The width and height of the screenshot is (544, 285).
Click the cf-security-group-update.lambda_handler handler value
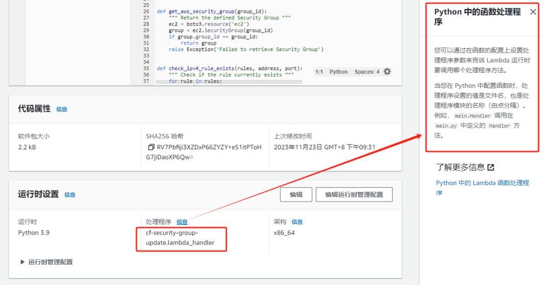[x=180, y=238]
